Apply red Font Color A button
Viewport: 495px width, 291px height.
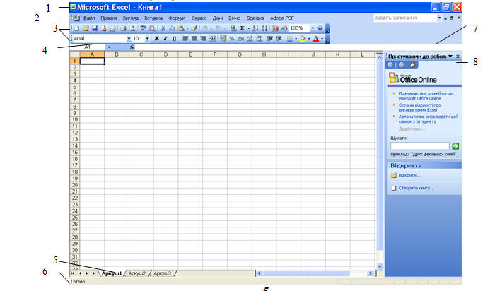tap(315, 38)
